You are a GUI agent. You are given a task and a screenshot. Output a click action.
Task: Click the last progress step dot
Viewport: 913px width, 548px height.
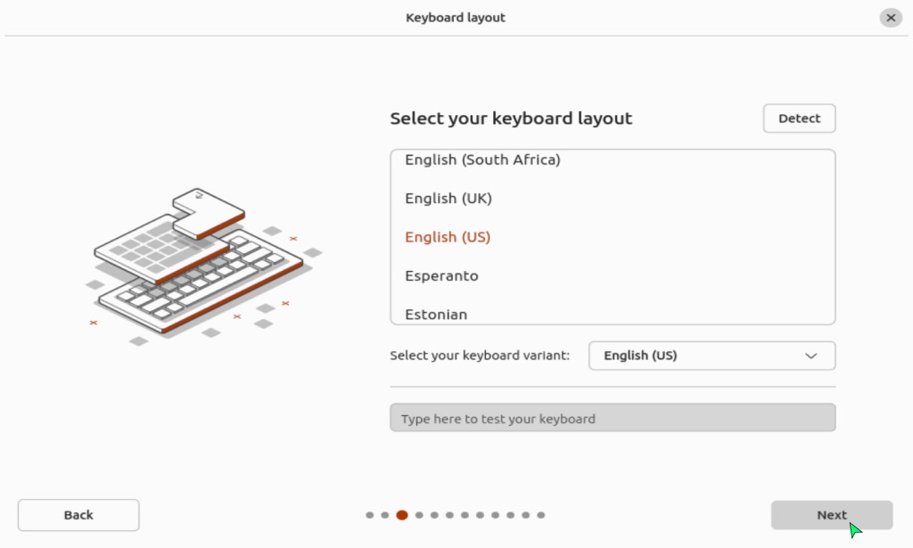click(541, 515)
